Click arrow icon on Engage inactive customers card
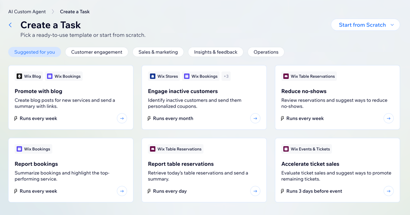The image size is (410, 215). [x=255, y=118]
